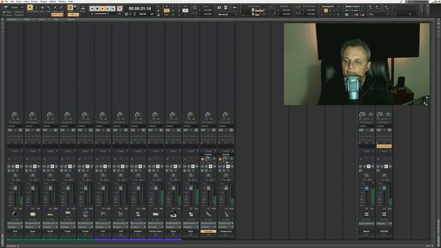Click the Kick track volume fader

click(x=15, y=188)
